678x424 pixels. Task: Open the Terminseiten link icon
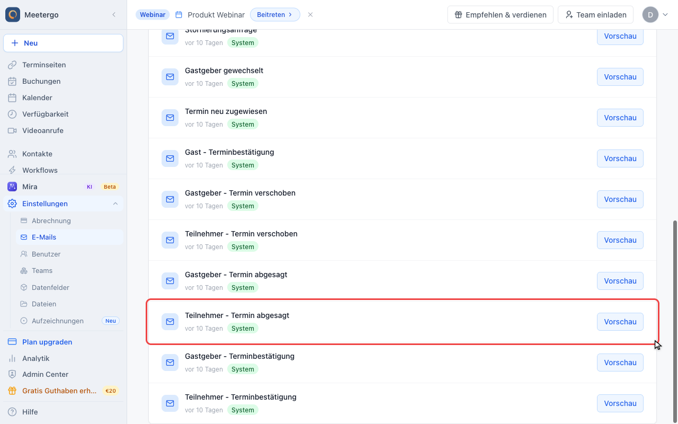click(x=12, y=65)
